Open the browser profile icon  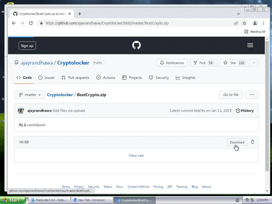point(255,23)
